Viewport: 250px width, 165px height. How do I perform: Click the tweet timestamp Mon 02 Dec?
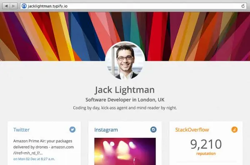click(34, 159)
